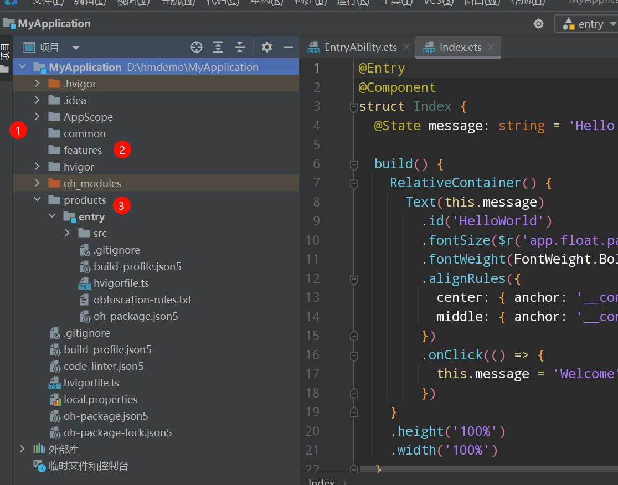
Task: Hide the project panel with minus icon
Action: (x=289, y=47)
